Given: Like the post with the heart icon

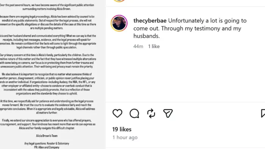Looking at the screenshot, I should (x=117, y=113).
